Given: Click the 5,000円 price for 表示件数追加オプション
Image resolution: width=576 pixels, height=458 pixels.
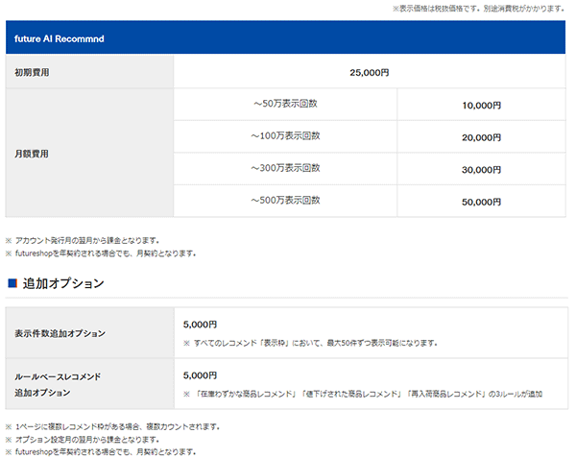Looking at the screenshot, I should [x=201, y=325].
